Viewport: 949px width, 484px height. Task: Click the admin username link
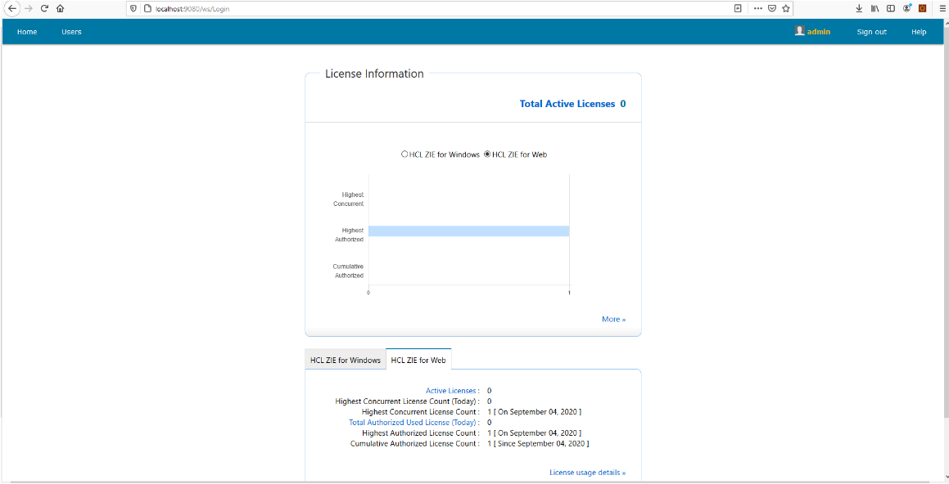click(x=818, y=32)
